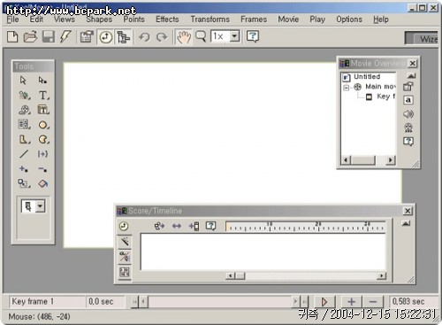Click the text 'a' icon in Movie Overview

(x=408, y=100)
